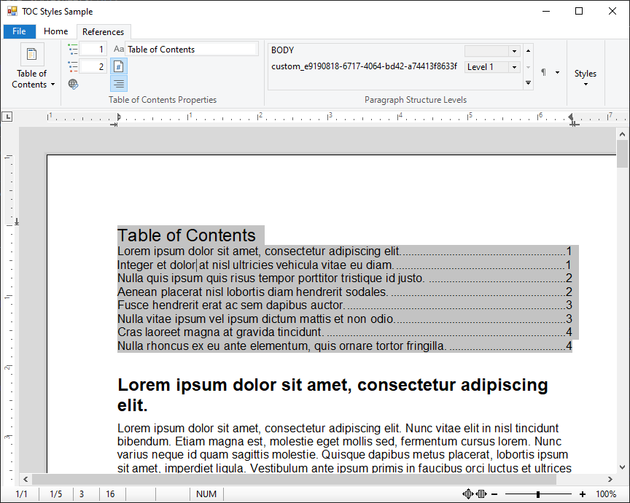Click the Paragraph Structure Levels group label

click(x=416, y=100)
